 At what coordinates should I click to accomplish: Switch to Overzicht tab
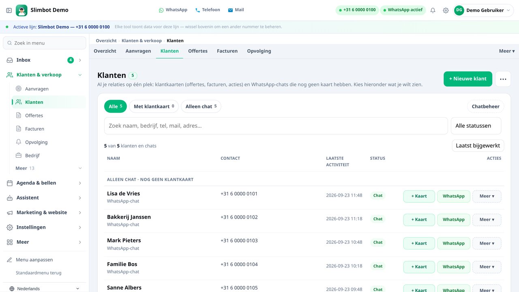[x=105, y=51]
